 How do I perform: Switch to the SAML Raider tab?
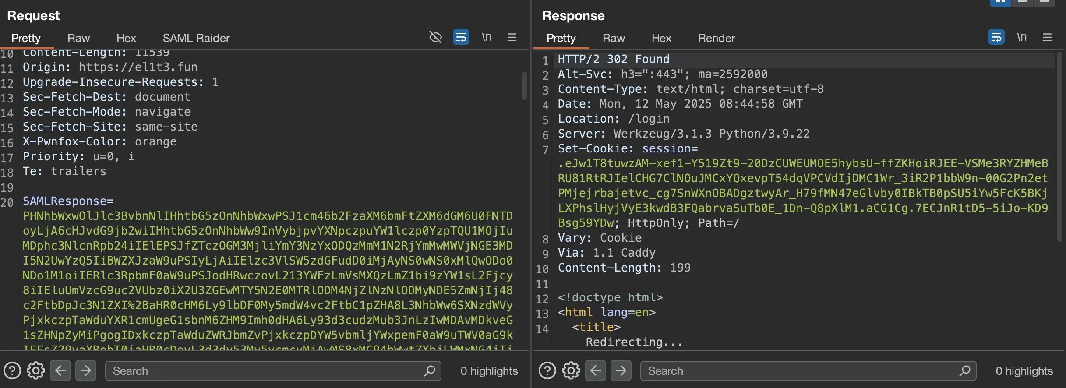196,38
